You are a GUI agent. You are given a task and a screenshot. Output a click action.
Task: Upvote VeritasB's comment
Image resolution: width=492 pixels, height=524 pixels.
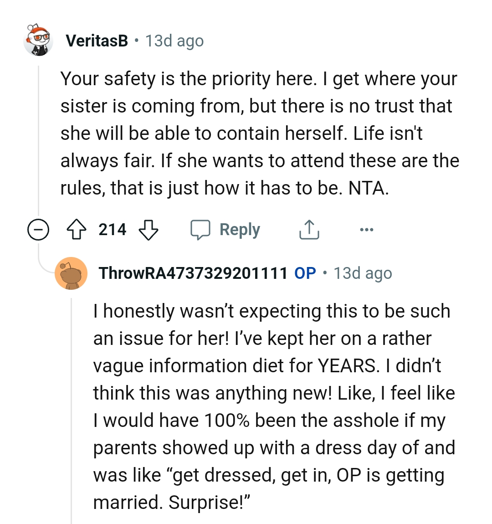(77, 230)
